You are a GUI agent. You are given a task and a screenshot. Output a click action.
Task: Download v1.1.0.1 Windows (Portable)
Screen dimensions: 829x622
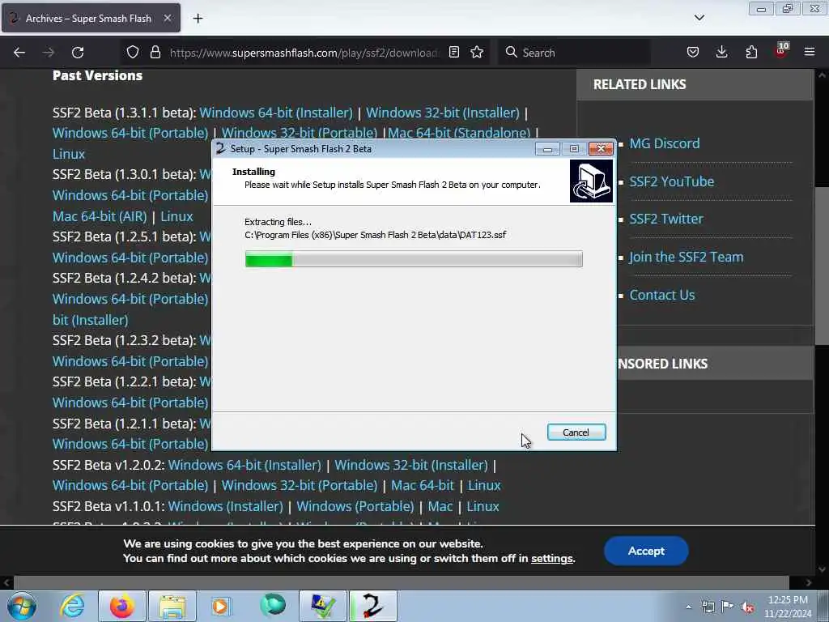coord(355,506)
